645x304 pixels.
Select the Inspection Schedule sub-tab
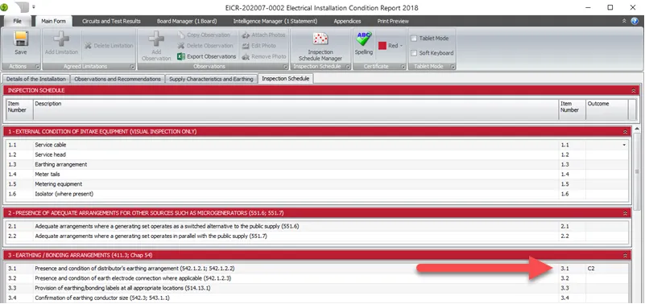click(x=286, y=79)
